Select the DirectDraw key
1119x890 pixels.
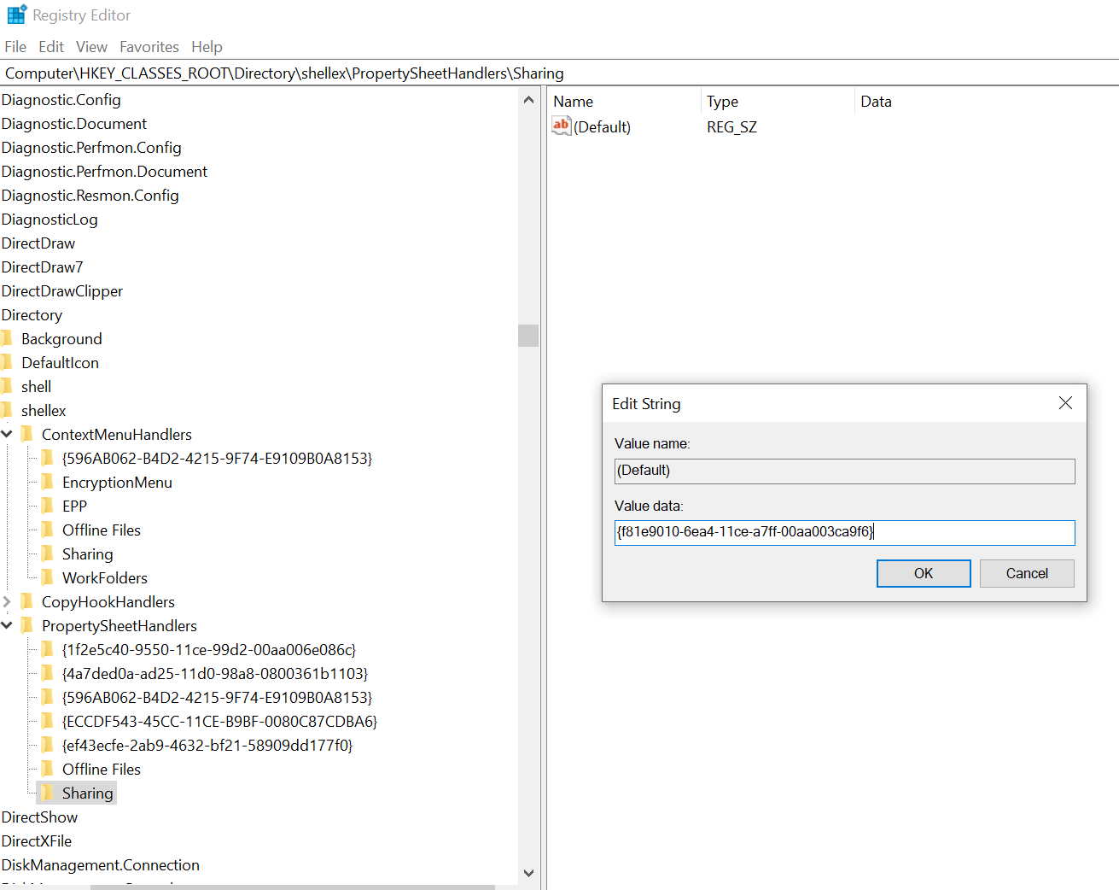(x=38, y=243)
